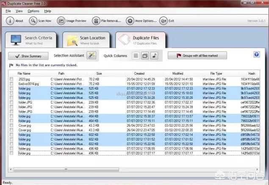Select the music note Quick Columns icon
Image resolution: width=269 pixels, height=185 pixels.
pyautogui.click(x=154, y=56)
